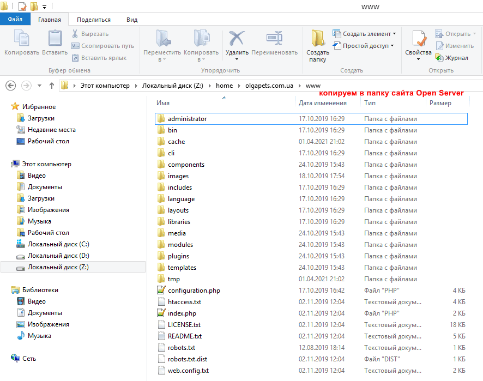Open the Копировать в dropdown
The image size is (483, 381).
201,45
